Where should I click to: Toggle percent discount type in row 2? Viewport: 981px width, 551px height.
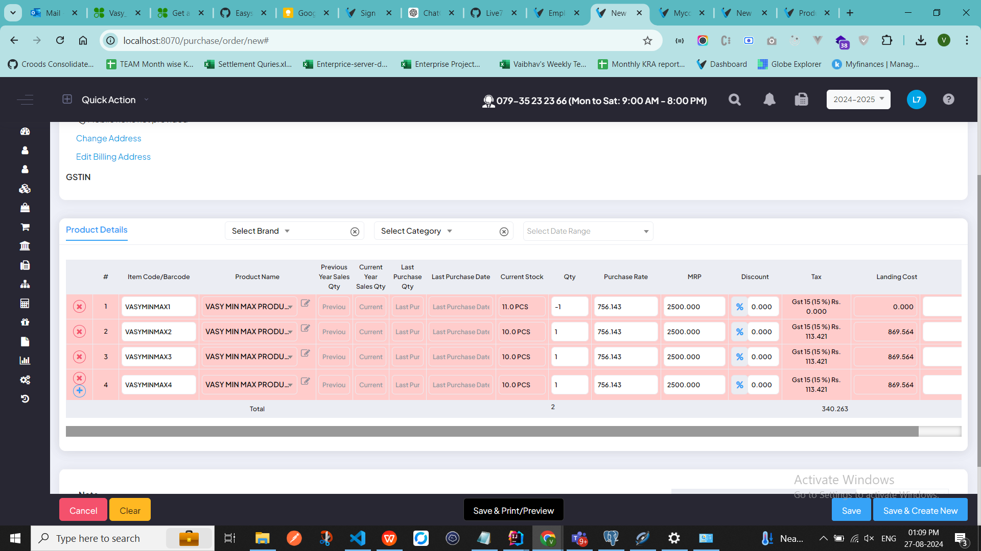739,332
